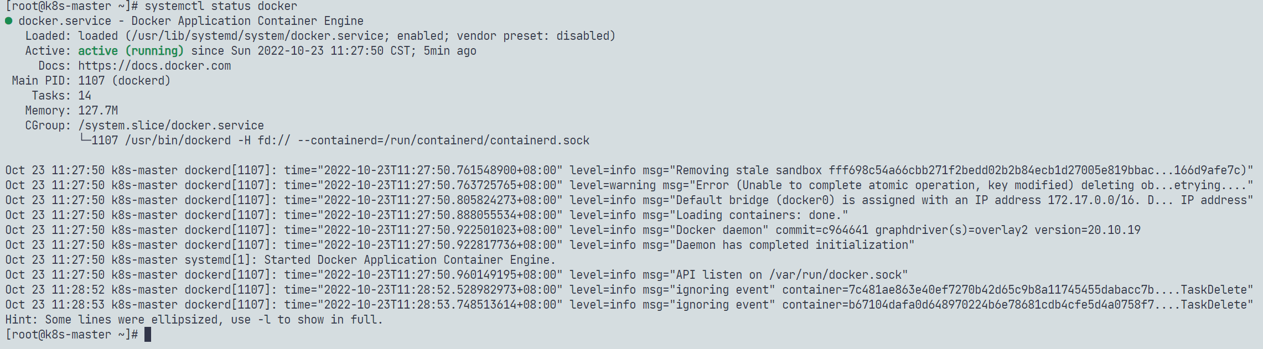The width and height of the screenshot is (1263, 349).
Task: Click the Main PID value "1107 (dockerd)"
Action: click(125, 81)
